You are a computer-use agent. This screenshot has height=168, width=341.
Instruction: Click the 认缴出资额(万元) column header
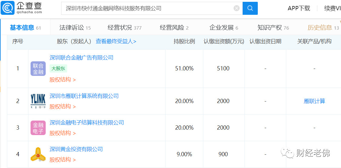(x=224, y=41)
